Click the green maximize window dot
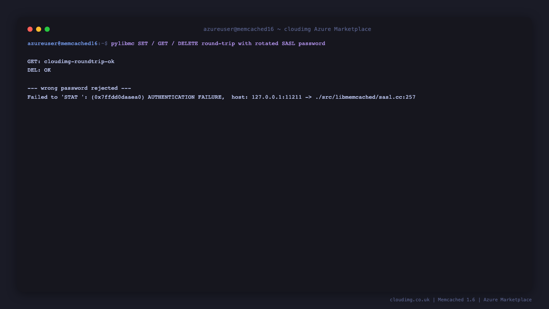Screen dimensions: 549x309 click(x=47, y=29)
